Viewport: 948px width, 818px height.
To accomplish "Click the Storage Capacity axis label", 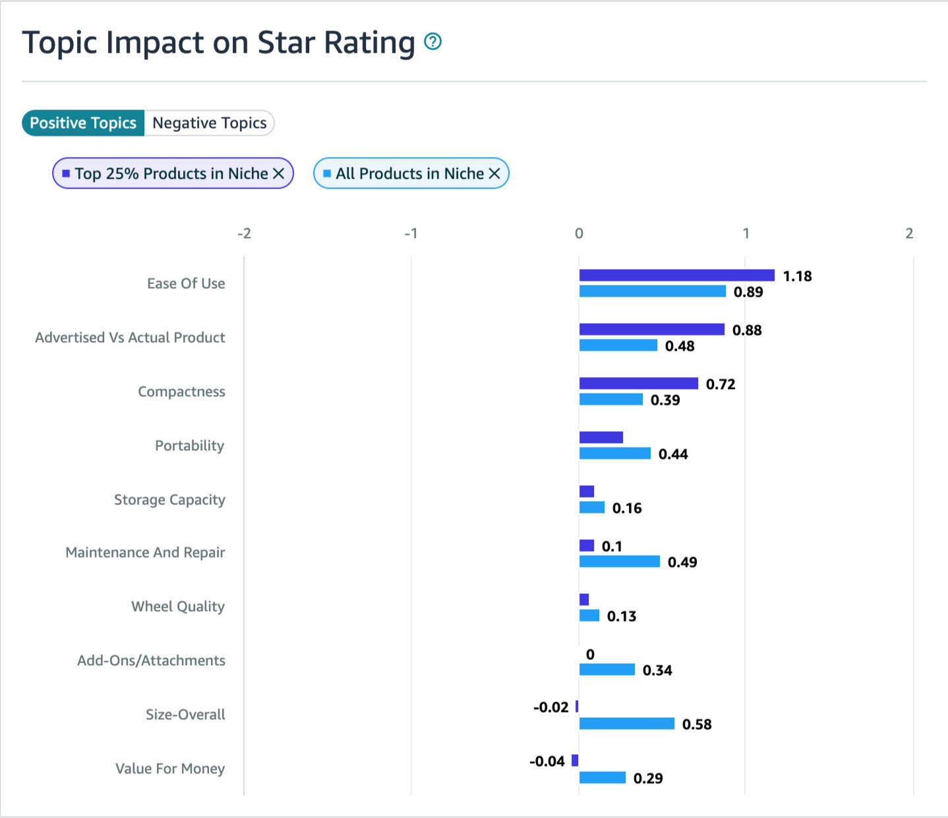I will [x=169, y=500].
